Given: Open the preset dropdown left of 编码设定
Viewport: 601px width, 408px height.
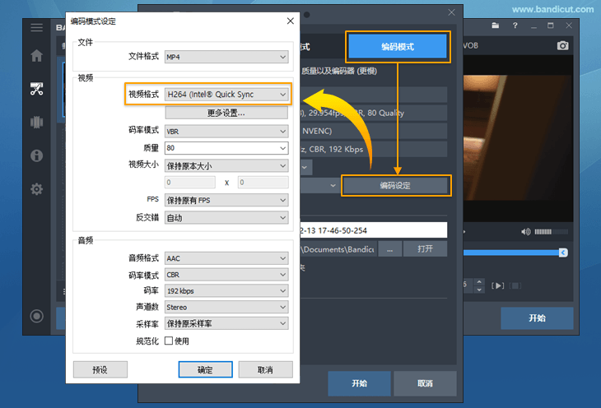Looking at the screenshot, I should pos(319,185).
